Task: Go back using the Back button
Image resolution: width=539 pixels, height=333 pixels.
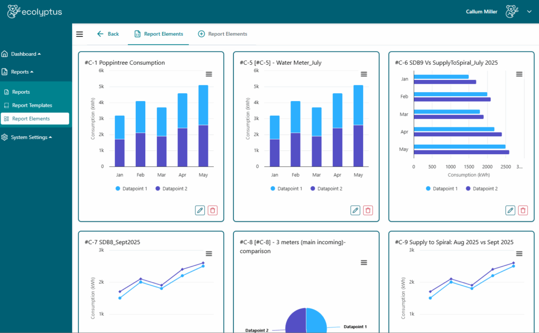Action: point(108,34)
